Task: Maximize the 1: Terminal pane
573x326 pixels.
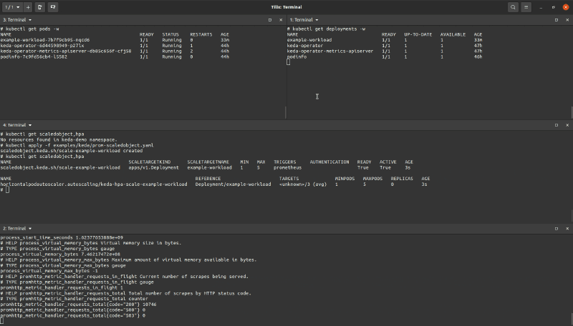Action: [x=557, y=20]
